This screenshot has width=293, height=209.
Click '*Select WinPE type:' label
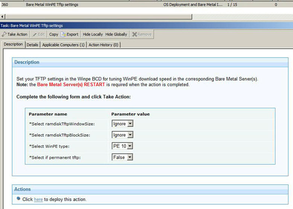(49, 146)
